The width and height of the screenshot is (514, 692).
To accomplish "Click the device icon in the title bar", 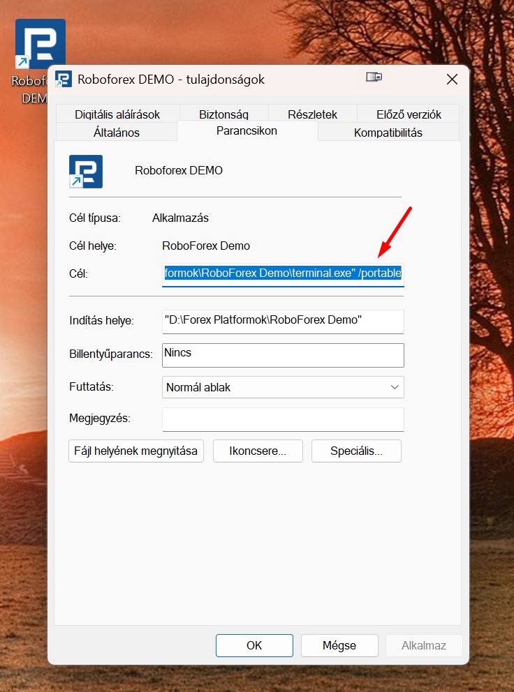I will 374,77.
